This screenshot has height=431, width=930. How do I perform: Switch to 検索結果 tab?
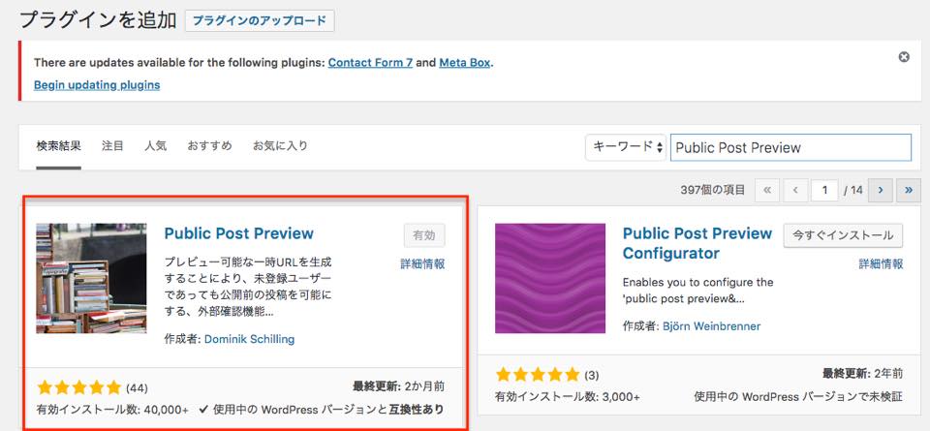(x=57, y=146)
